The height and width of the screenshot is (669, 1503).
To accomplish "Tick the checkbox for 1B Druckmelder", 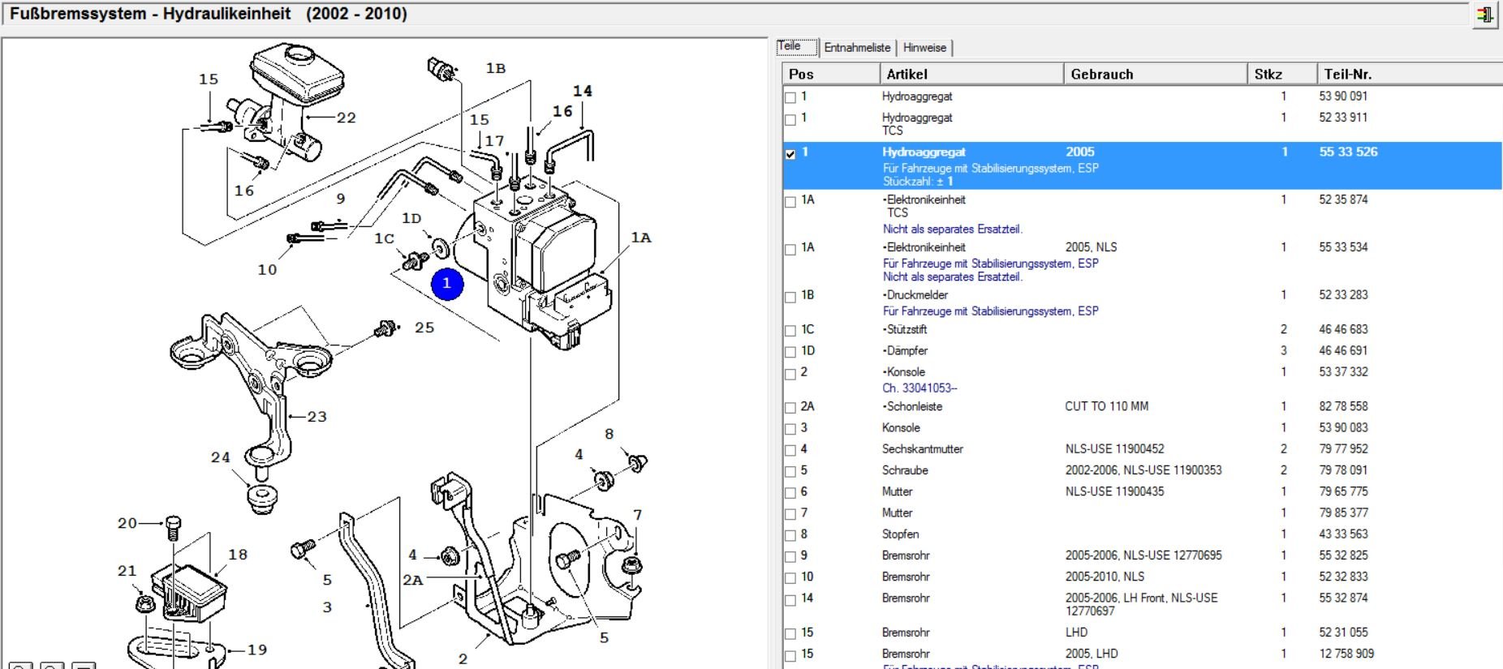I will click(x=790, y=298).
